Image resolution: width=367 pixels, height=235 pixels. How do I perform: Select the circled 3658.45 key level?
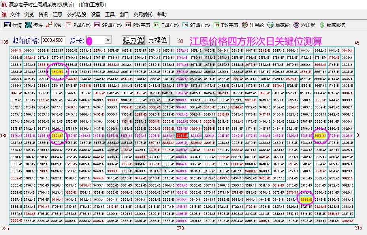319,135
